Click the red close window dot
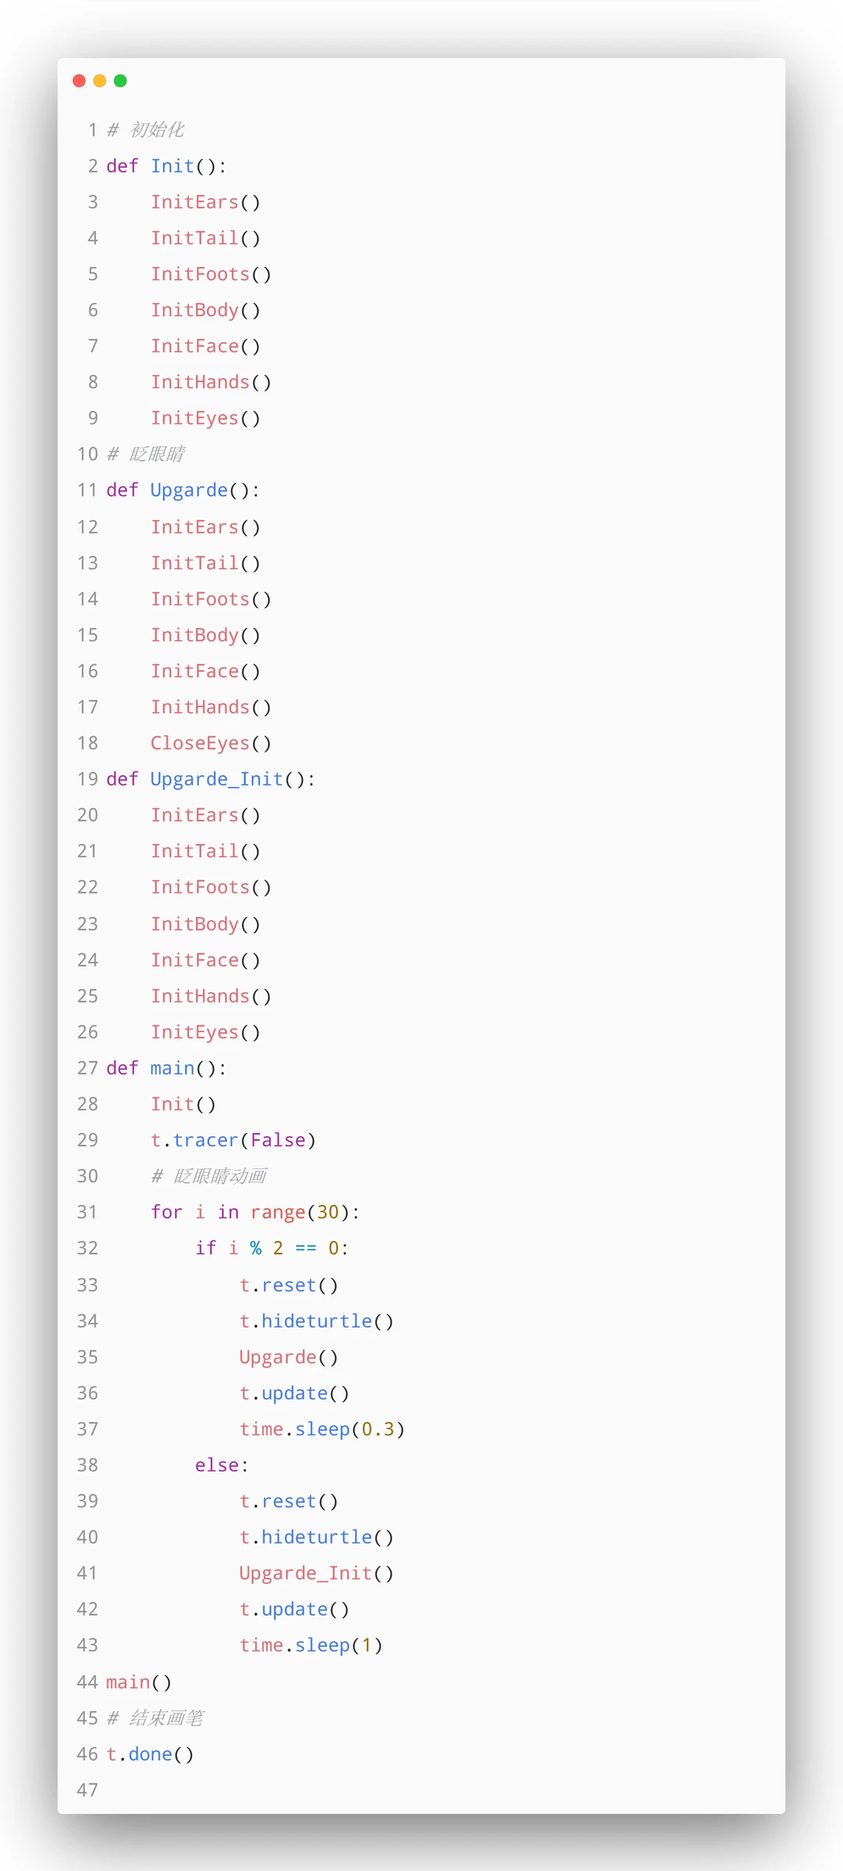 click(79, 80)
